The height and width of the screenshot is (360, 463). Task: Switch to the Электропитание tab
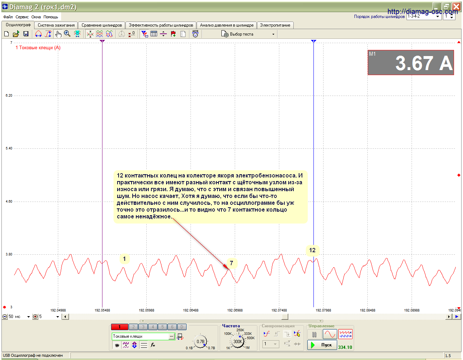point(275,25)
